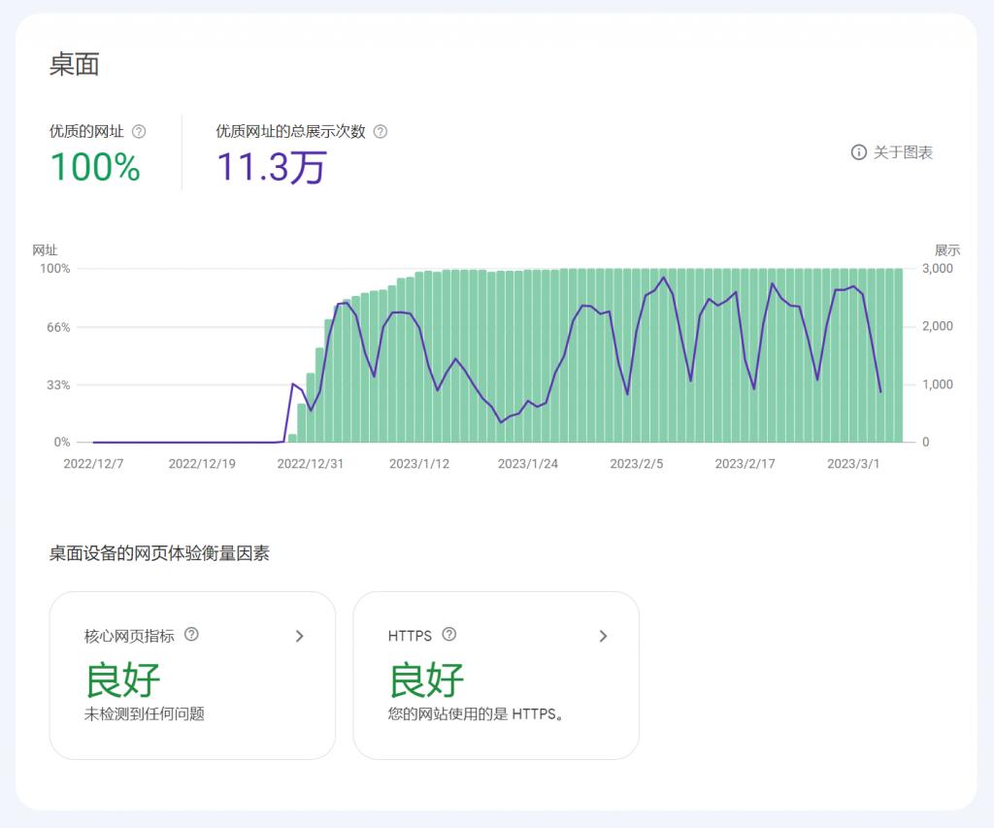Click the help icon next to 优质的网址
The height and width of the screenshot is (828, 994).
tap(138, 132)
